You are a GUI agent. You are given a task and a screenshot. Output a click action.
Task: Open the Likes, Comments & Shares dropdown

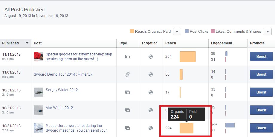(268, 32)
